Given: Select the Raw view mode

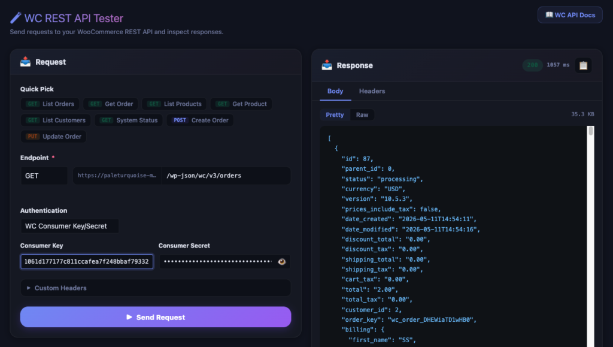Looking at the screenshot, I should [362, 114].
